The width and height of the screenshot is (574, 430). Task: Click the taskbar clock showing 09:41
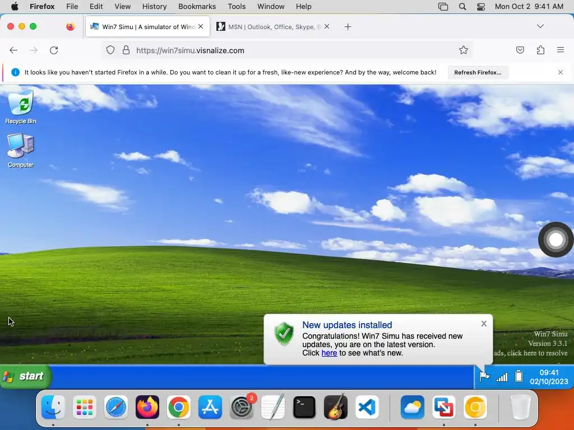[x=549, y=377]
